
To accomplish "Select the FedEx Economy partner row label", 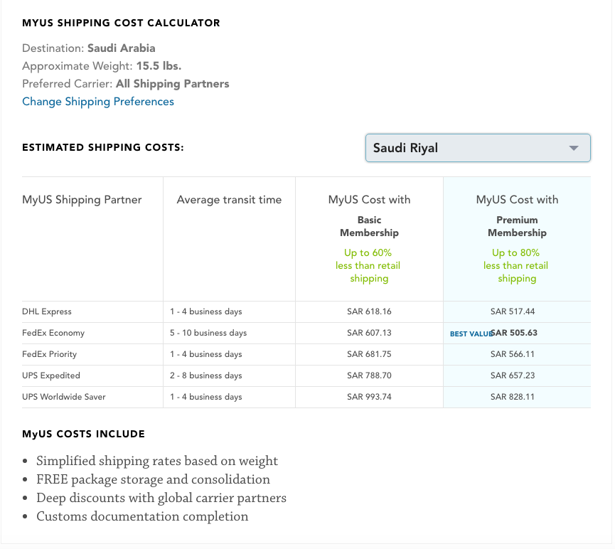I will click(x=53, y=333).
